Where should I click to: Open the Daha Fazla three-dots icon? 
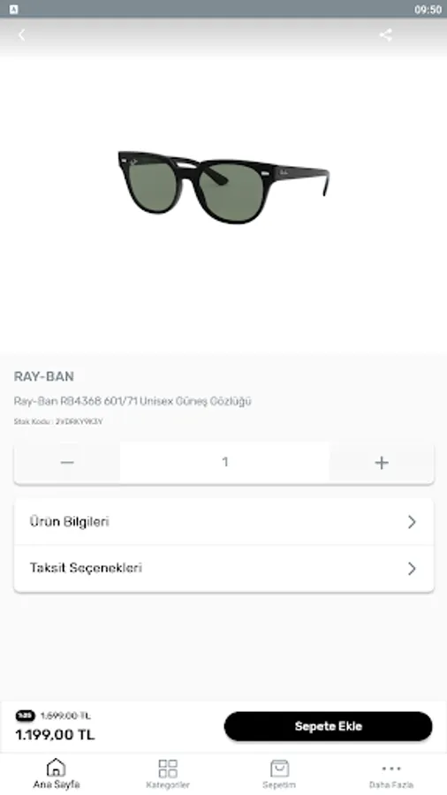tap(390, 768)
